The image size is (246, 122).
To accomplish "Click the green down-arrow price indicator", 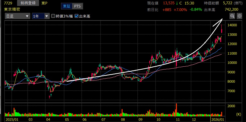I will point(177,3).
